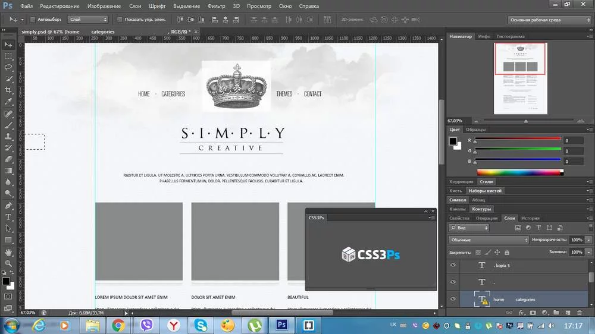The height and width of the screenshot is (334, 595).
Task: Hide the home categories text layer
Action: pos(453,300)
